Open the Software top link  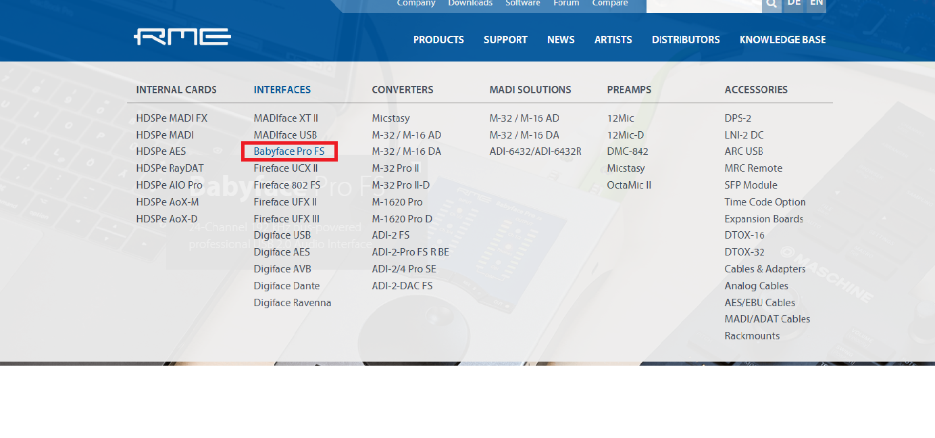pyautogui.click(x=523, y=3)
